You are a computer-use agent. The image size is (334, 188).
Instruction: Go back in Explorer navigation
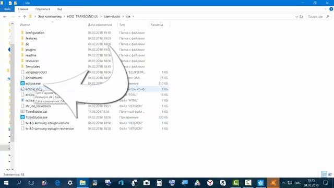point(5,17)
